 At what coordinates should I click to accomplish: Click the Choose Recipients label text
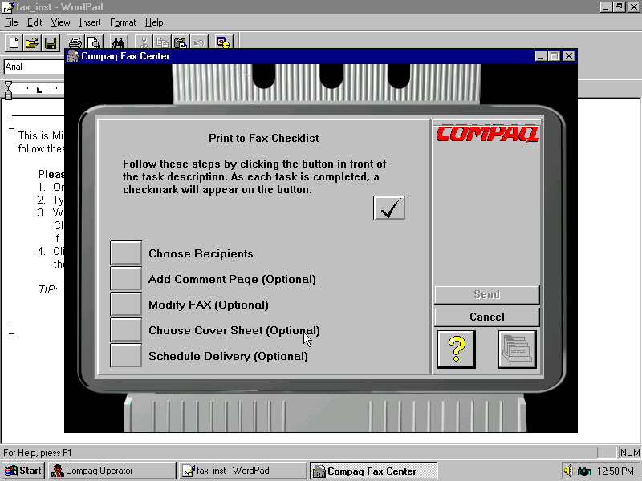point(201,253)
